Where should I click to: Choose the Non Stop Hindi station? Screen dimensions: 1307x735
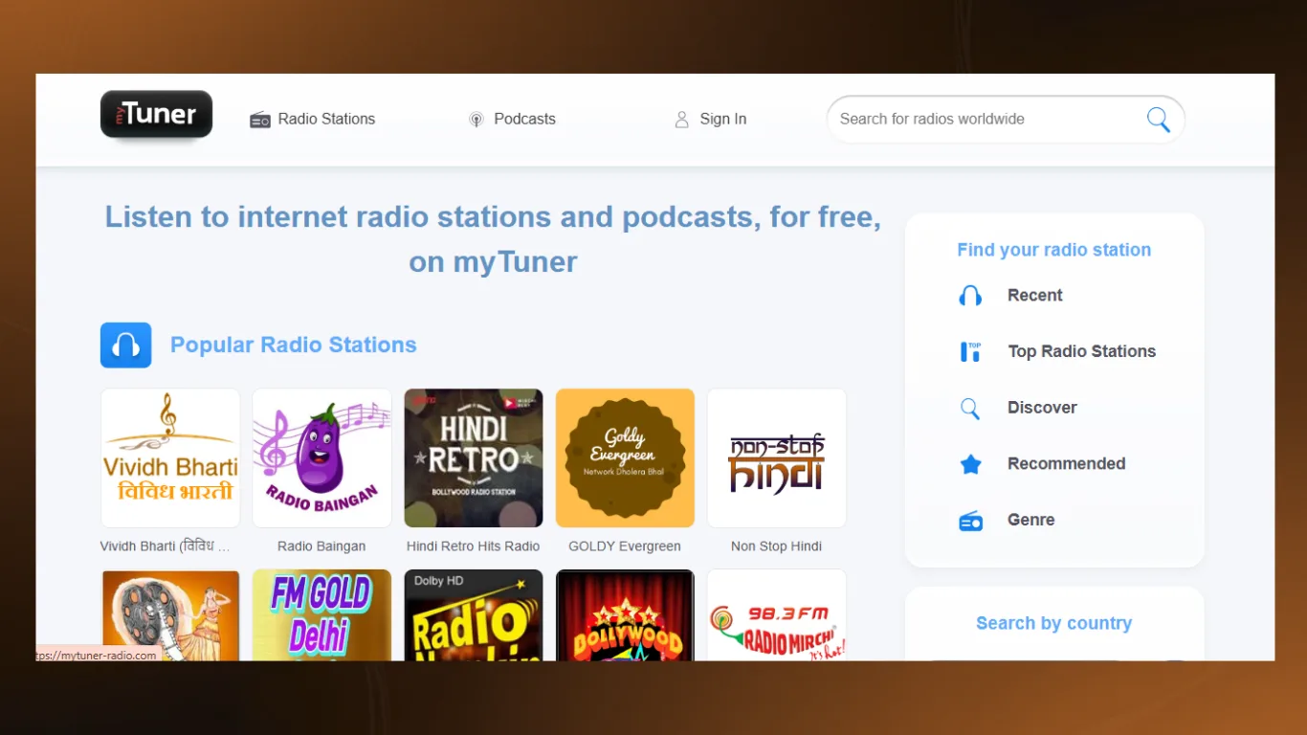tap(776, 457)
